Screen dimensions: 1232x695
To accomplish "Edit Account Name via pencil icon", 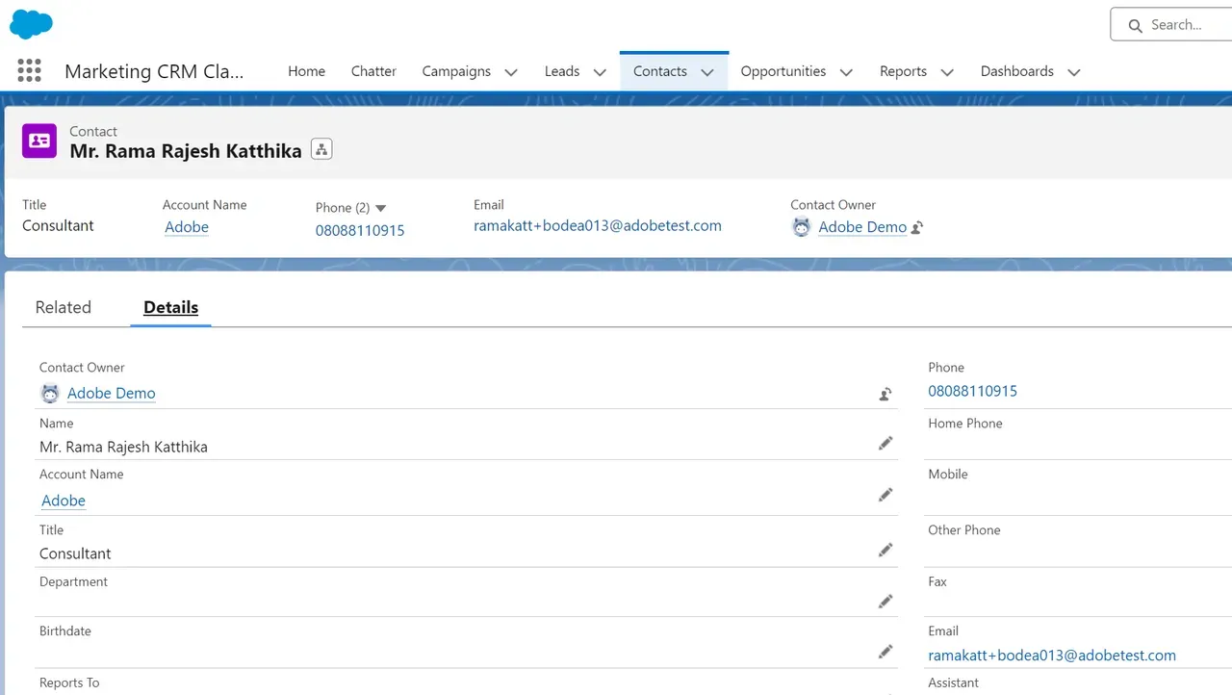I will point(885,495).
